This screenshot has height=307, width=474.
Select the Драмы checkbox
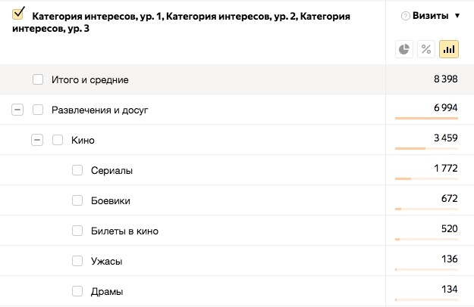click(77, 291)
